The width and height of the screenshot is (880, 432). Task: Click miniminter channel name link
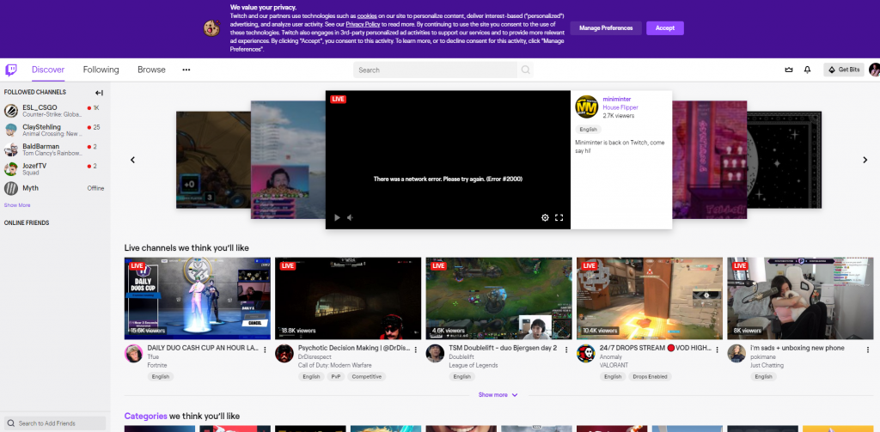click(x=616, y=99)
